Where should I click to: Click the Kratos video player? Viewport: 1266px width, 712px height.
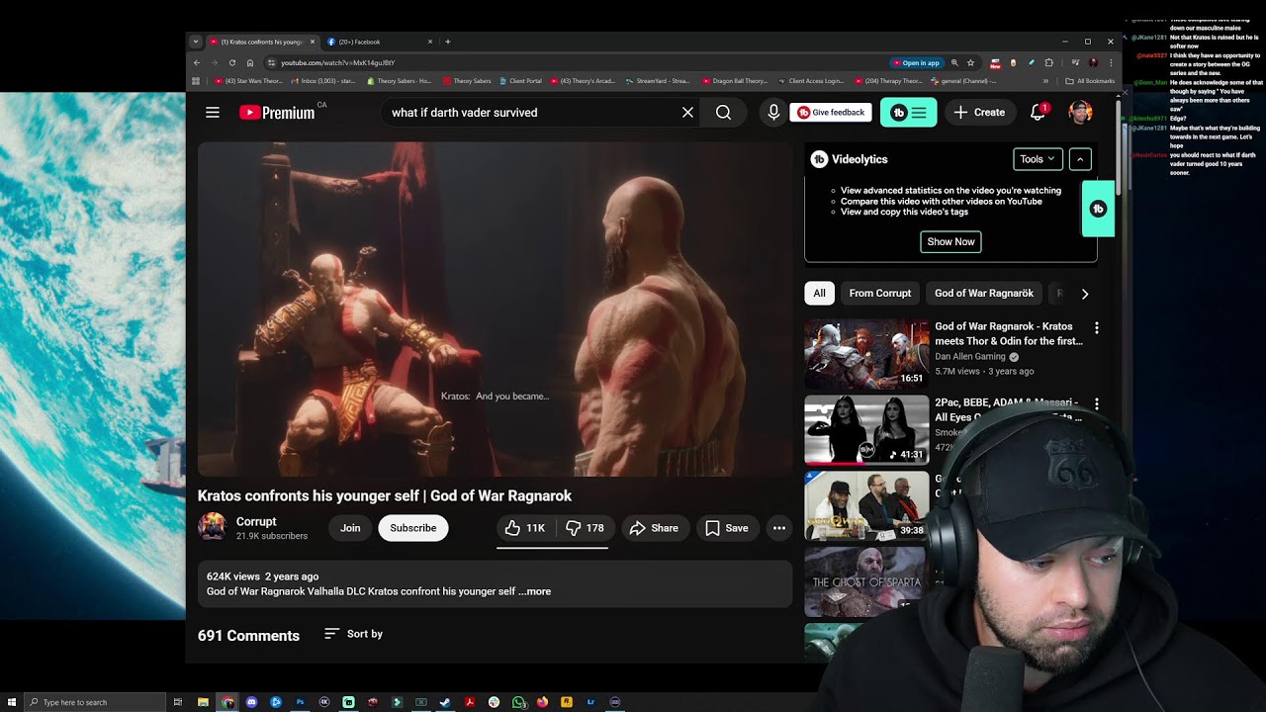495,310
